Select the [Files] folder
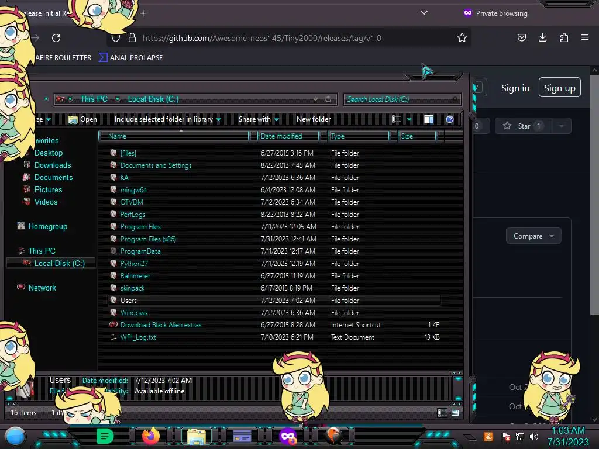 tap(128, 153)
